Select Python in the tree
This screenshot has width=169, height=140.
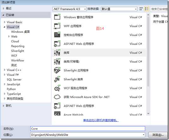11,89
